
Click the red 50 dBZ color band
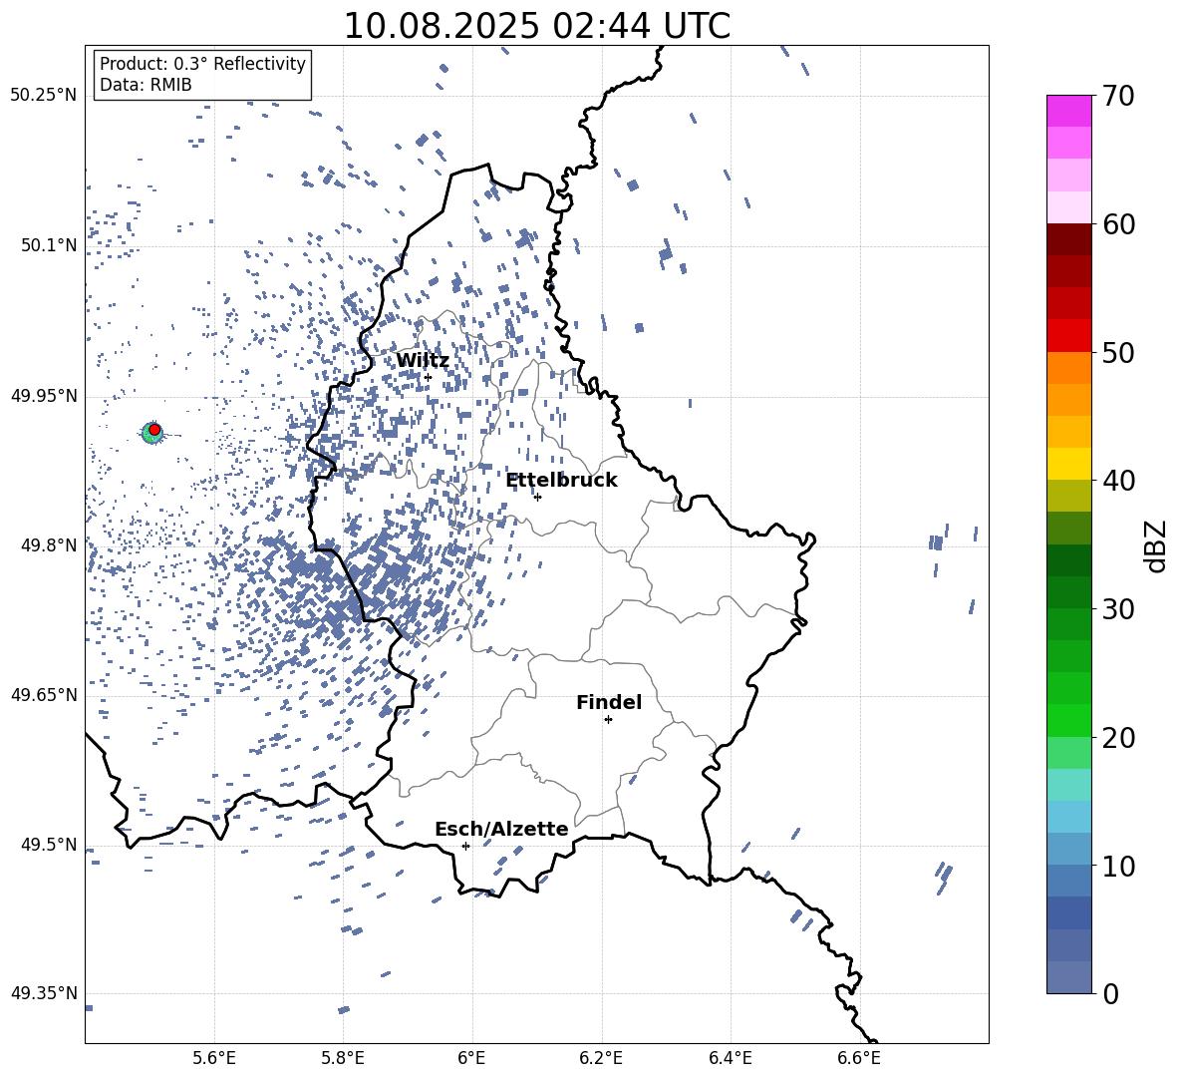1068,336
